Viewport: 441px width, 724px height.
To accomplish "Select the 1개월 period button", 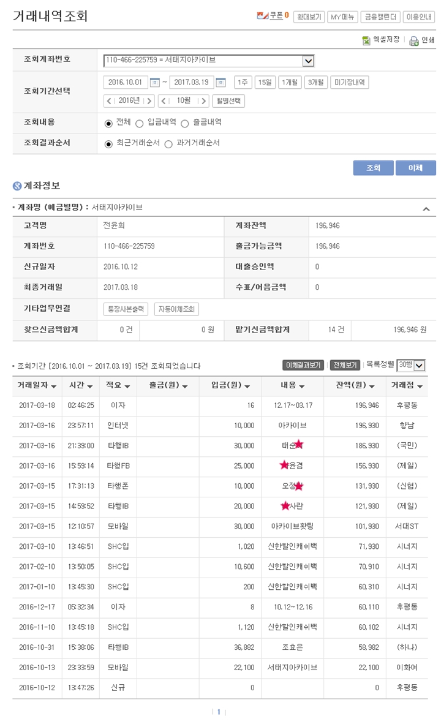I will point(290,82).
